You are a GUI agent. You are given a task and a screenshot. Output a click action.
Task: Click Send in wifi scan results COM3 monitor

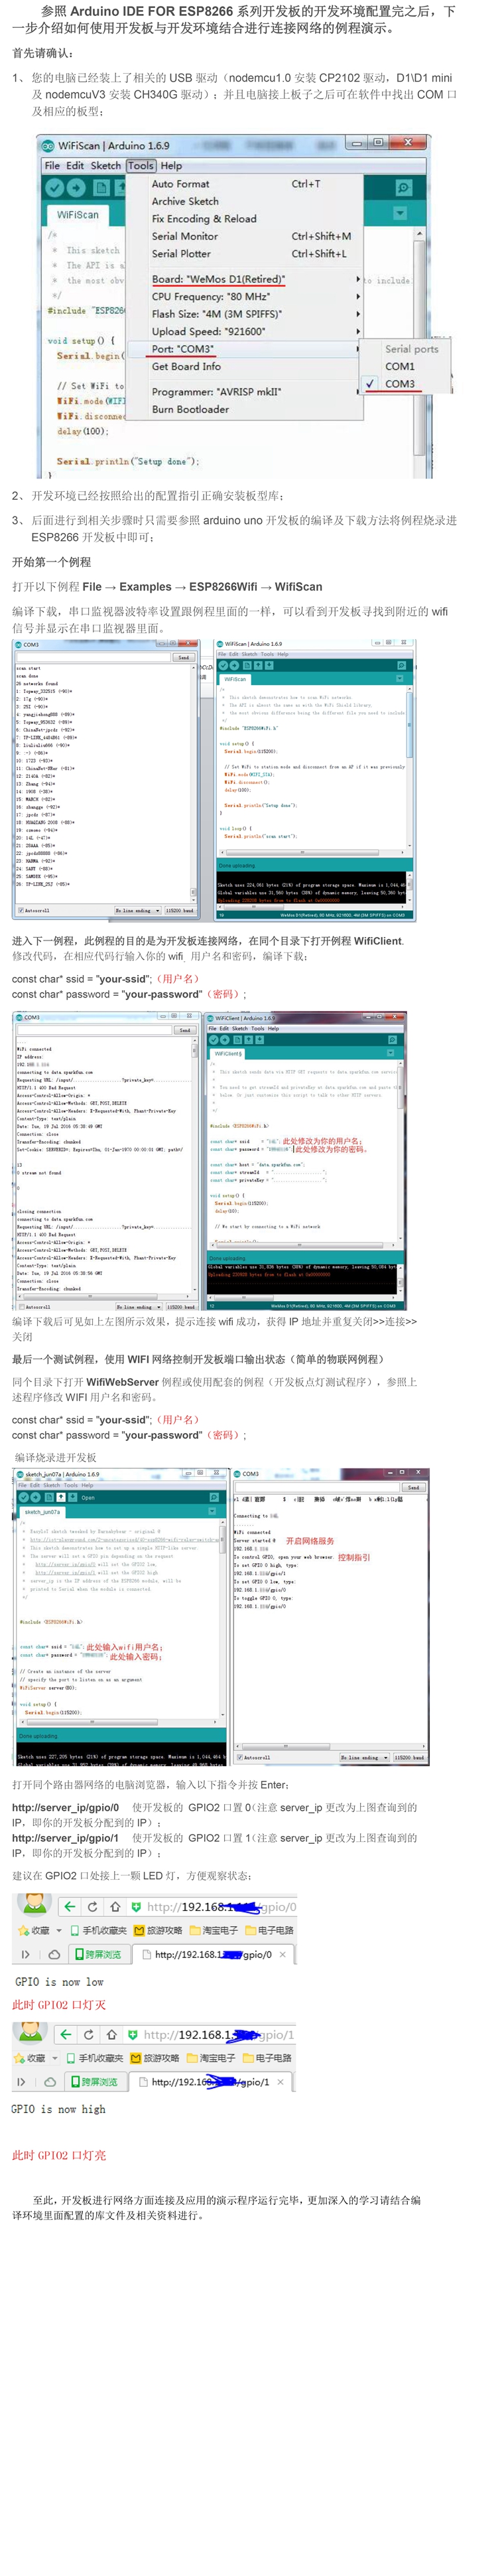(x=183, y=658)
